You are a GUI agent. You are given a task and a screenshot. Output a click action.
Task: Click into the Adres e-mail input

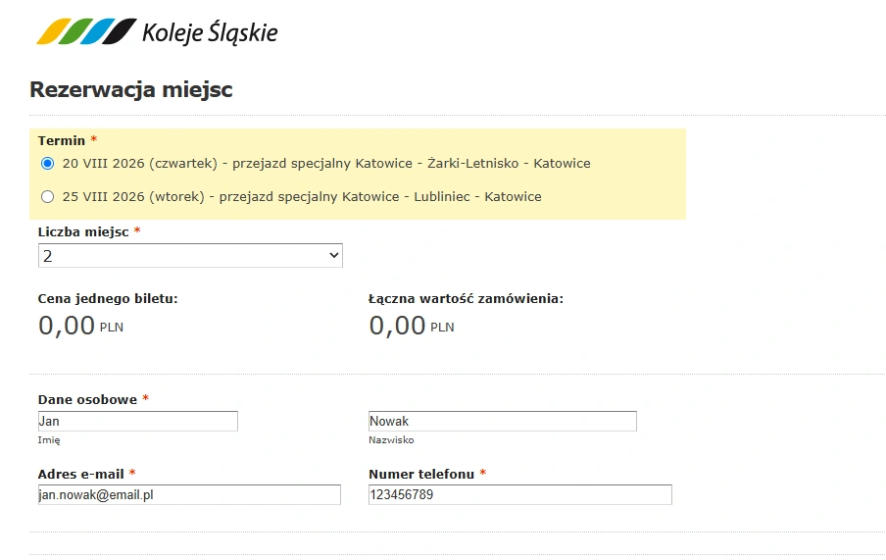click(x=189, y=495)
